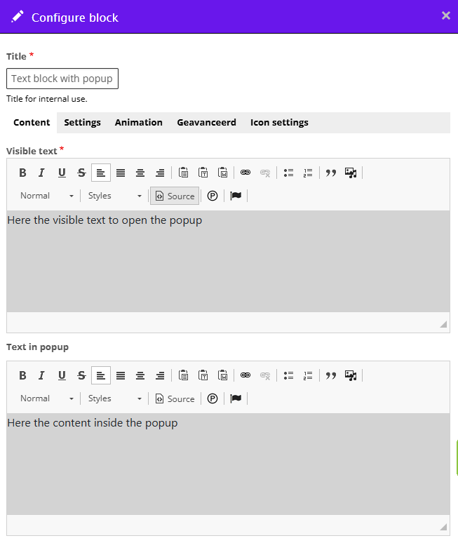Align right in Visible text editor

click(x=160, y=173)
